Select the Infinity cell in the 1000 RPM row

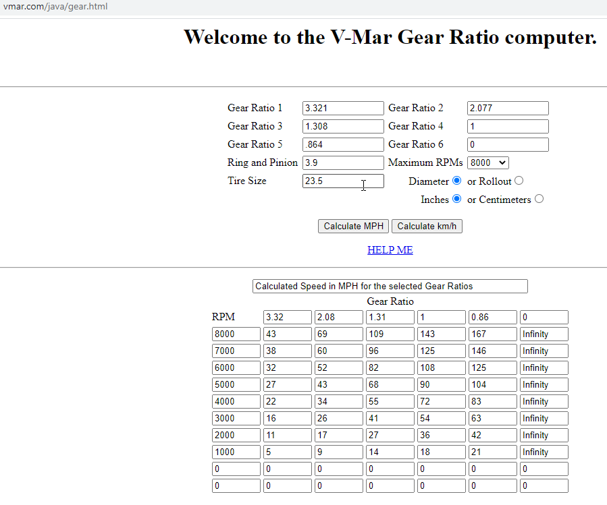click(x=544, y=452)
